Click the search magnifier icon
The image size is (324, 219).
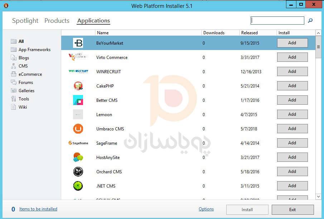(x=310, y=21)
